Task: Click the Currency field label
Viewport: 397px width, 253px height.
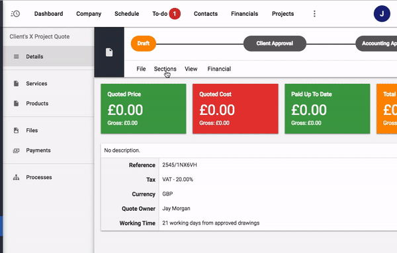Action: pyautogui.click(x=144, y=194)
